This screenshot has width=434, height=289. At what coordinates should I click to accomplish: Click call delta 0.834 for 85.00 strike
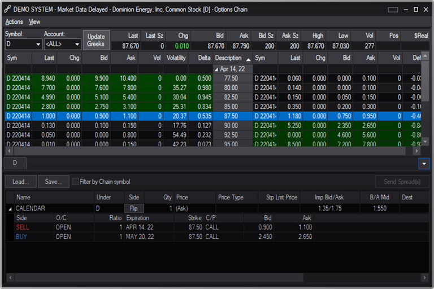(201, 107)
